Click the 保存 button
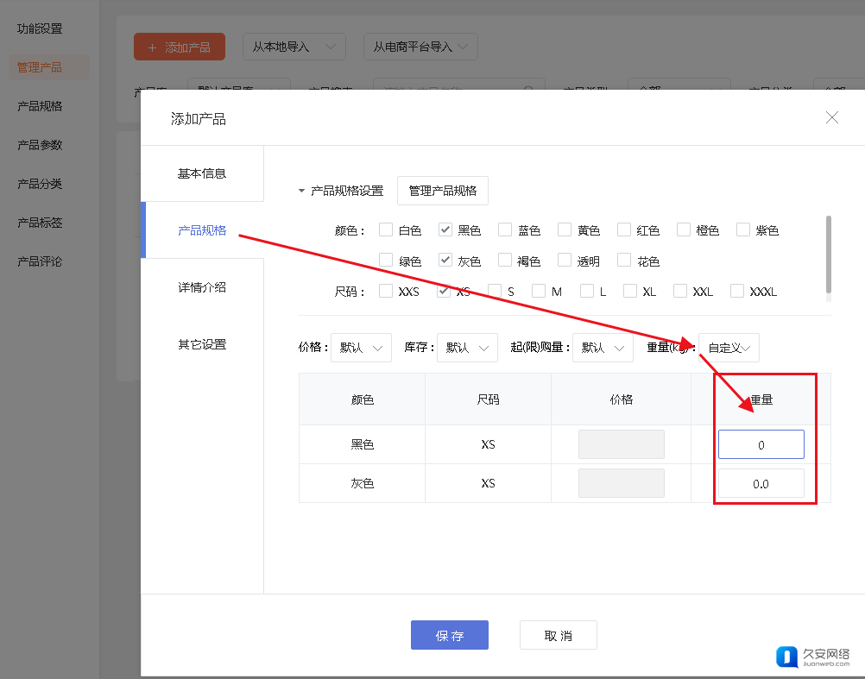Screen dimensions: 865x679 pyautogui.click(x=449, y=636)
